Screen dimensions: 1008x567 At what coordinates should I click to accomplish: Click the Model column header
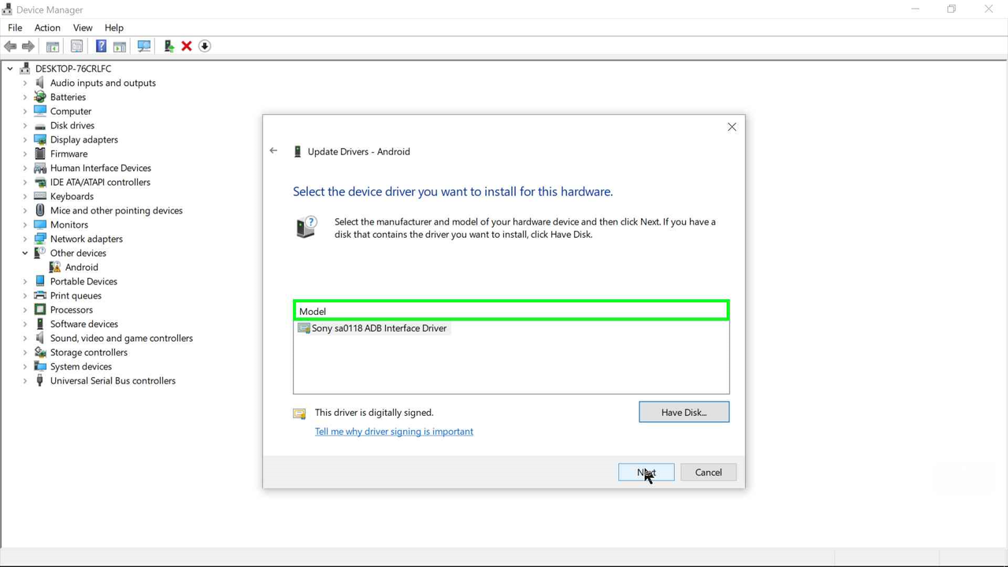(x=511, y=311)
